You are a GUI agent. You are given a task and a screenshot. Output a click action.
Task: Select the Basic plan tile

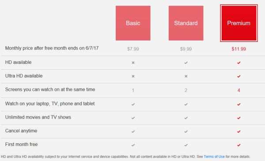pos(133,23)
